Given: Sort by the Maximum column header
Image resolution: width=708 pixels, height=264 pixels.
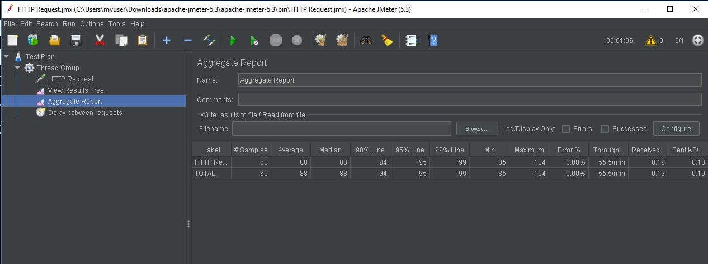Looking at the screenshot, I should (529, 150).
